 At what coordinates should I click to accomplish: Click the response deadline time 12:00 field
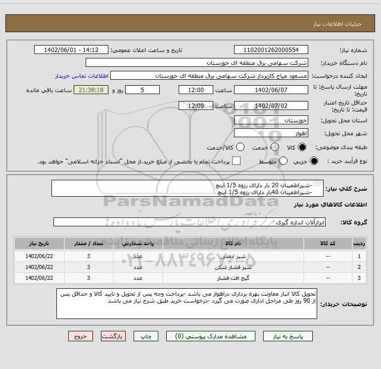point(196,90)
